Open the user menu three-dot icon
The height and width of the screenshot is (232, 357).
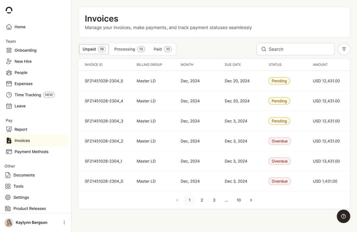coord(64,223)
